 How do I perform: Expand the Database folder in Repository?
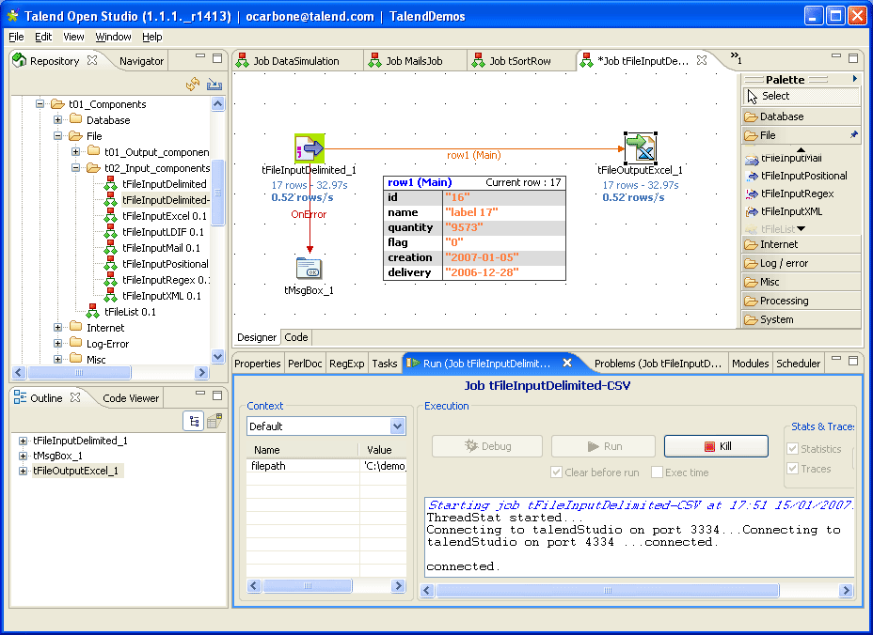(58, 120)
